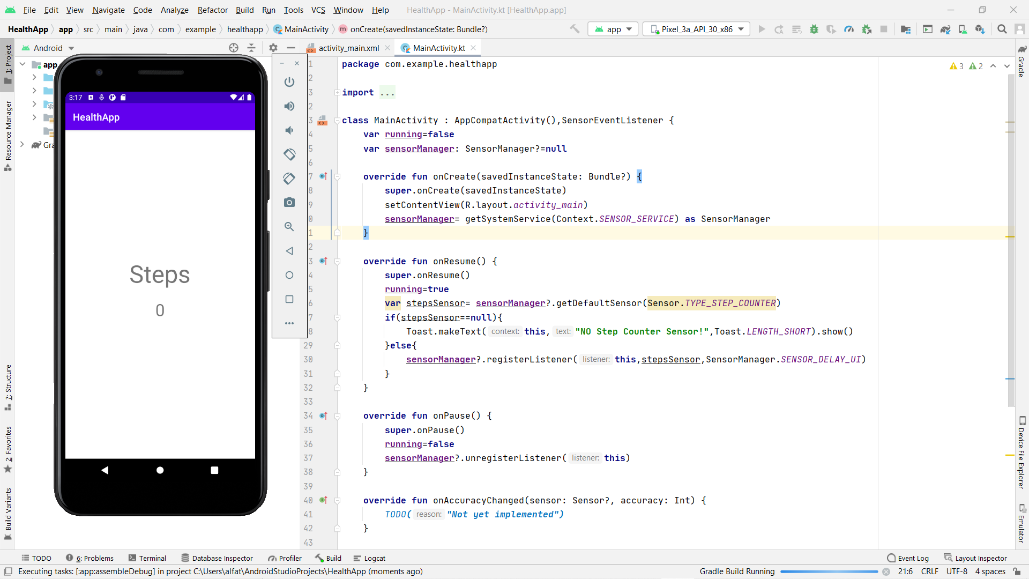Click the Debug app bug icon
This screenshot has width=1029, height=579.
click(x=814, y=29)
